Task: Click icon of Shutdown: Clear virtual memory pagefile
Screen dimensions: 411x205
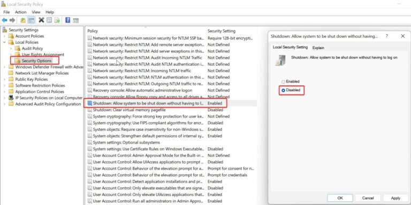Action: [x=90, y=110]
